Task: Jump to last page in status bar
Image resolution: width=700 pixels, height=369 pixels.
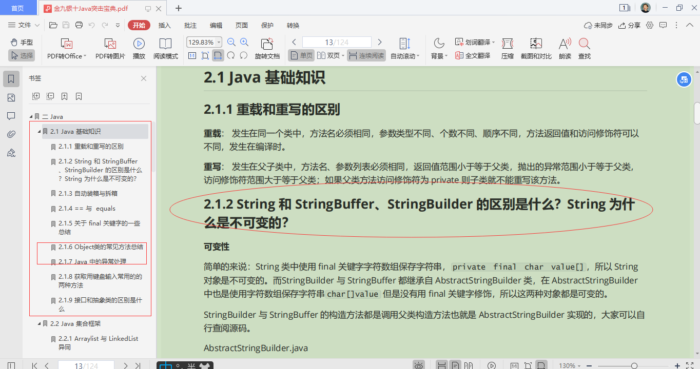Action: click(138, 366)
